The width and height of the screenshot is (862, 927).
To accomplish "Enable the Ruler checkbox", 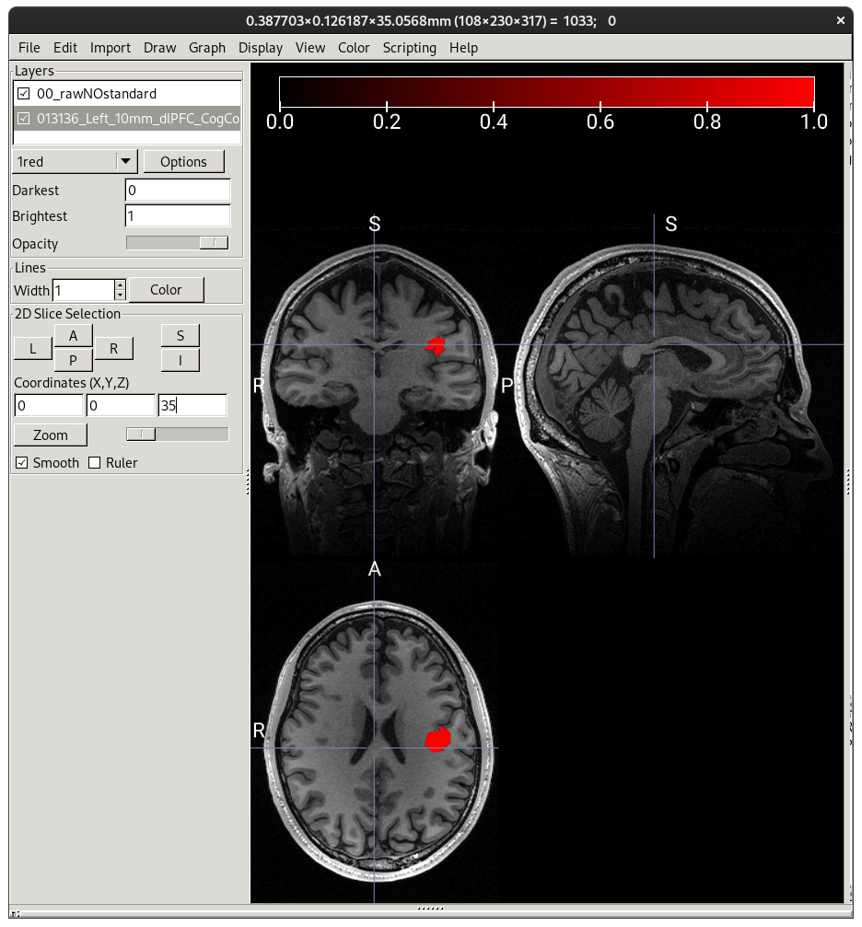I will [94, 463].
